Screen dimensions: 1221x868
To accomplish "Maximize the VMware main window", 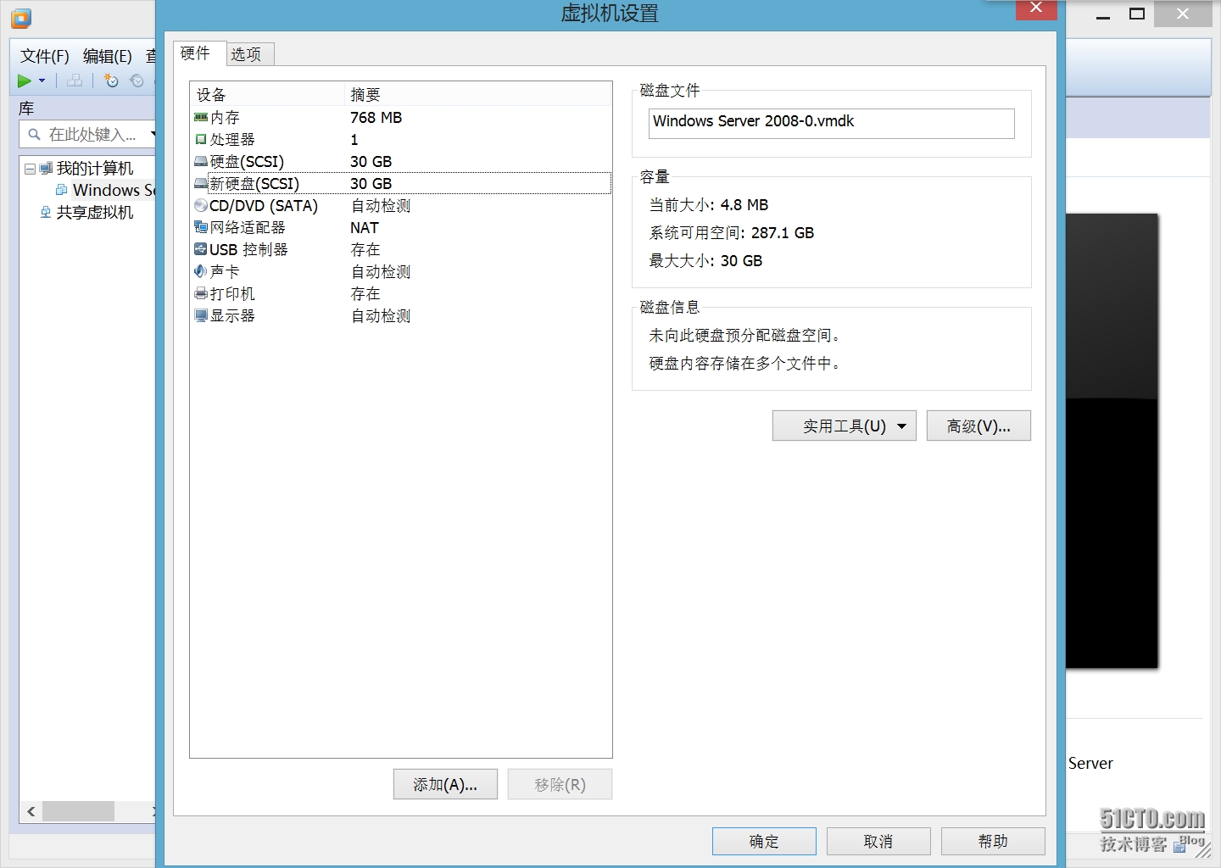I will [1137, 14].
